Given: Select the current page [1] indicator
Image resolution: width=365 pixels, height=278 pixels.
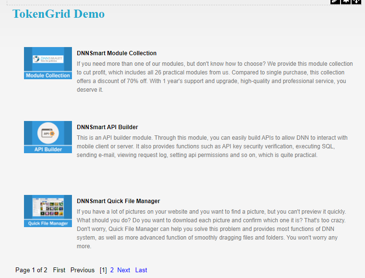Looking at the screenshot, I should 103,270.
